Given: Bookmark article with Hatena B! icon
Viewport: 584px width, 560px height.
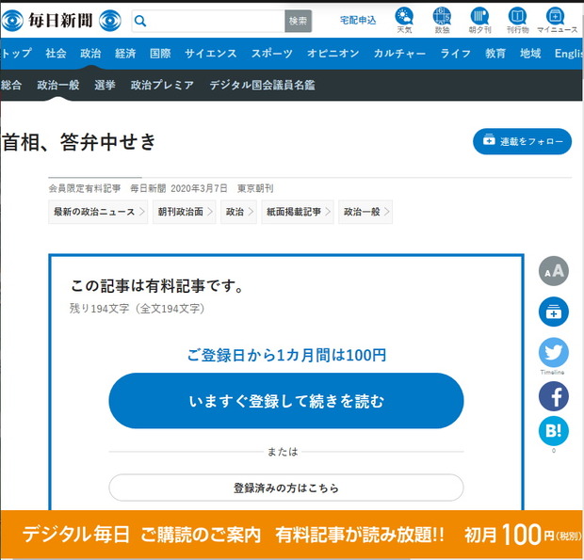Looking at the screenshot, I should tap(554, 431).
